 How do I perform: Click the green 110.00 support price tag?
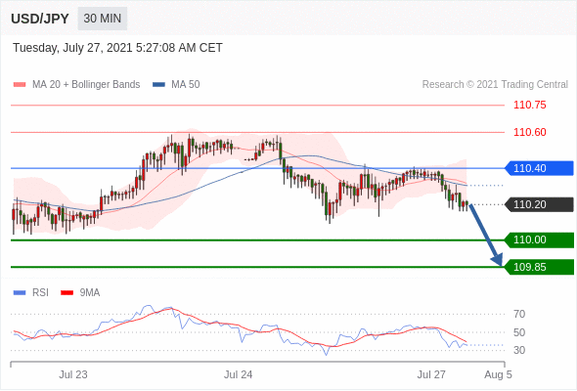pos(539,240)
